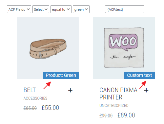Open the CANON PIXMA PRINTER title link
This screenshot has height=124, width=164.
click(x=118, y=94)
